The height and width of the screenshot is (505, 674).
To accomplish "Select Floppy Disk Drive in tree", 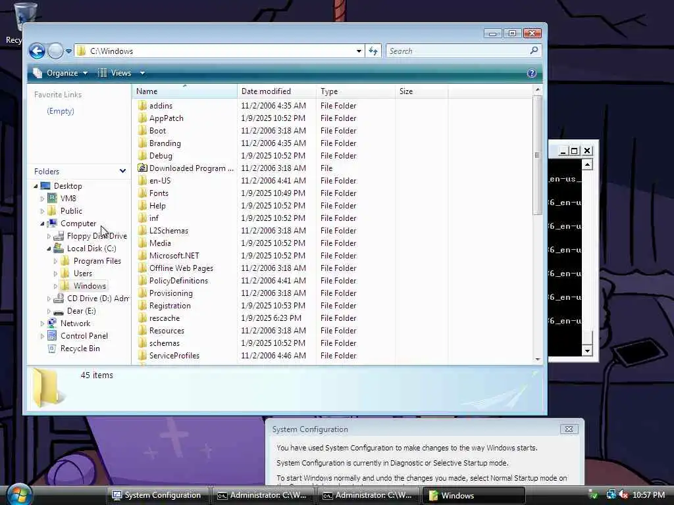I will pos(97,236).
